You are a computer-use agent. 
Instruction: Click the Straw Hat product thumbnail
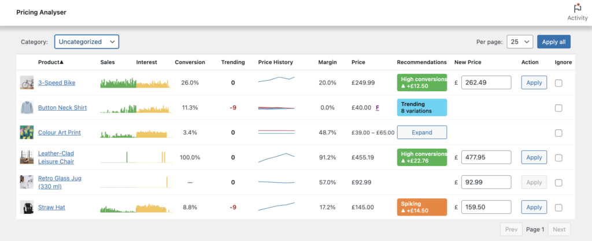click(27, 207)
